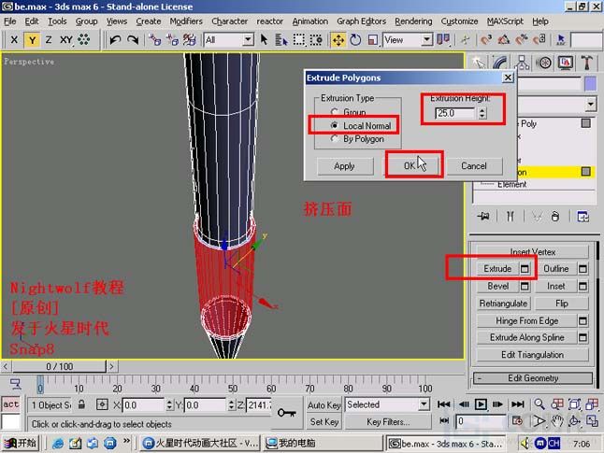Toggle Y axis constraint
Image resolution: width=604 pixels, height=453 pixels.
32,39
